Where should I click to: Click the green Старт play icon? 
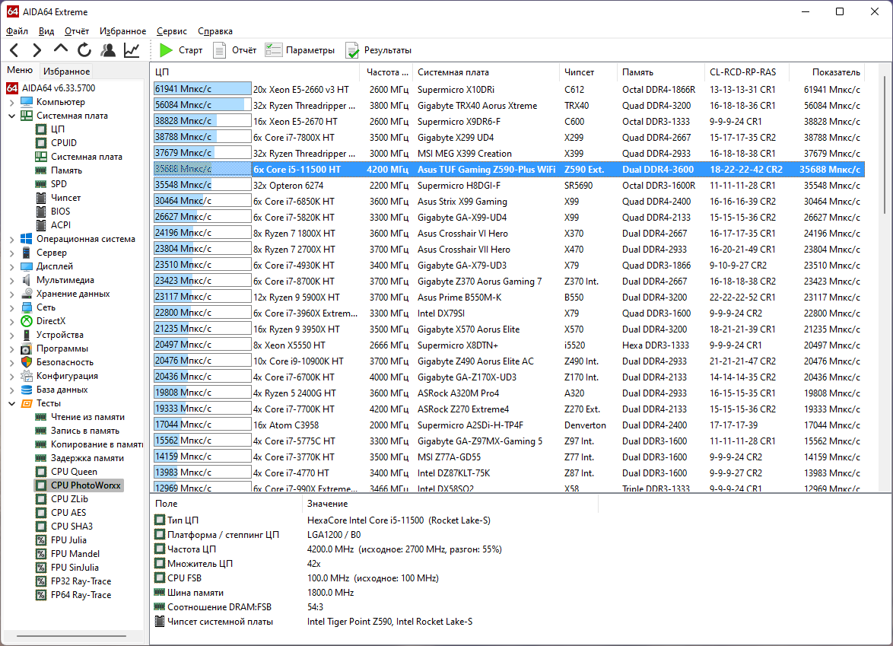click(166, 50)
